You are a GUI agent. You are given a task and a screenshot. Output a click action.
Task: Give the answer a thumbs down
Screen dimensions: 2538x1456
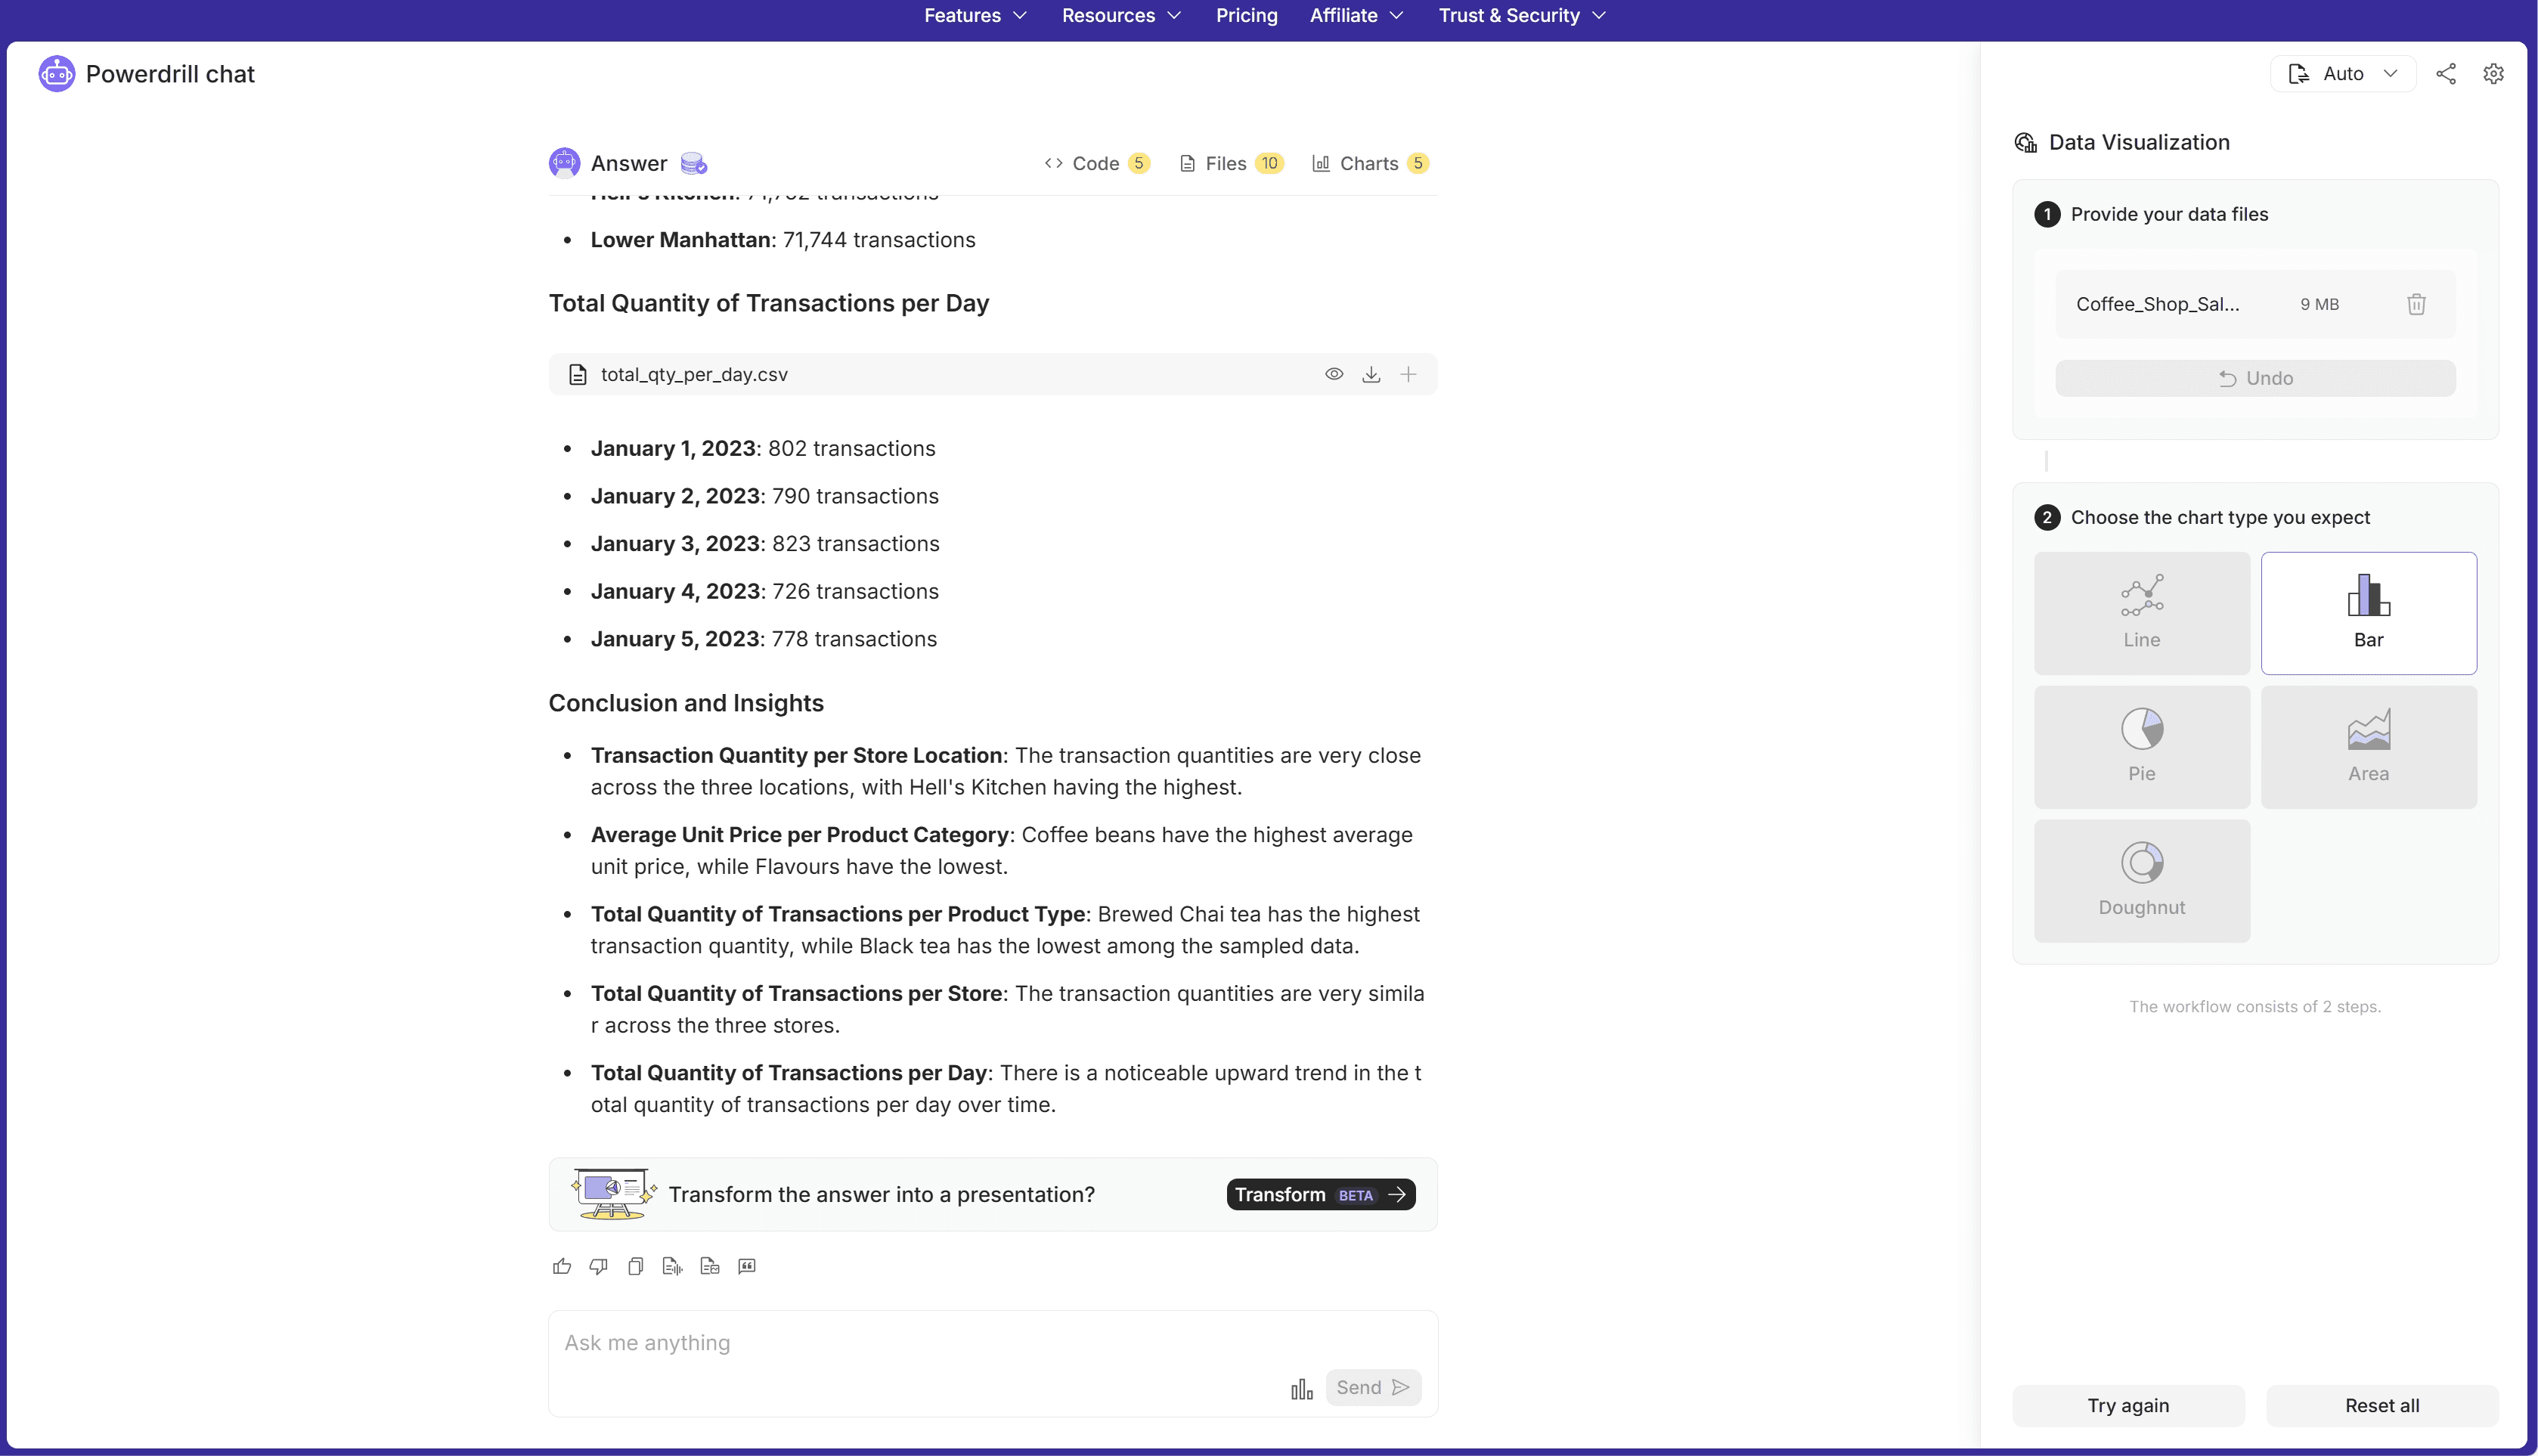(x=599, y=1266)
